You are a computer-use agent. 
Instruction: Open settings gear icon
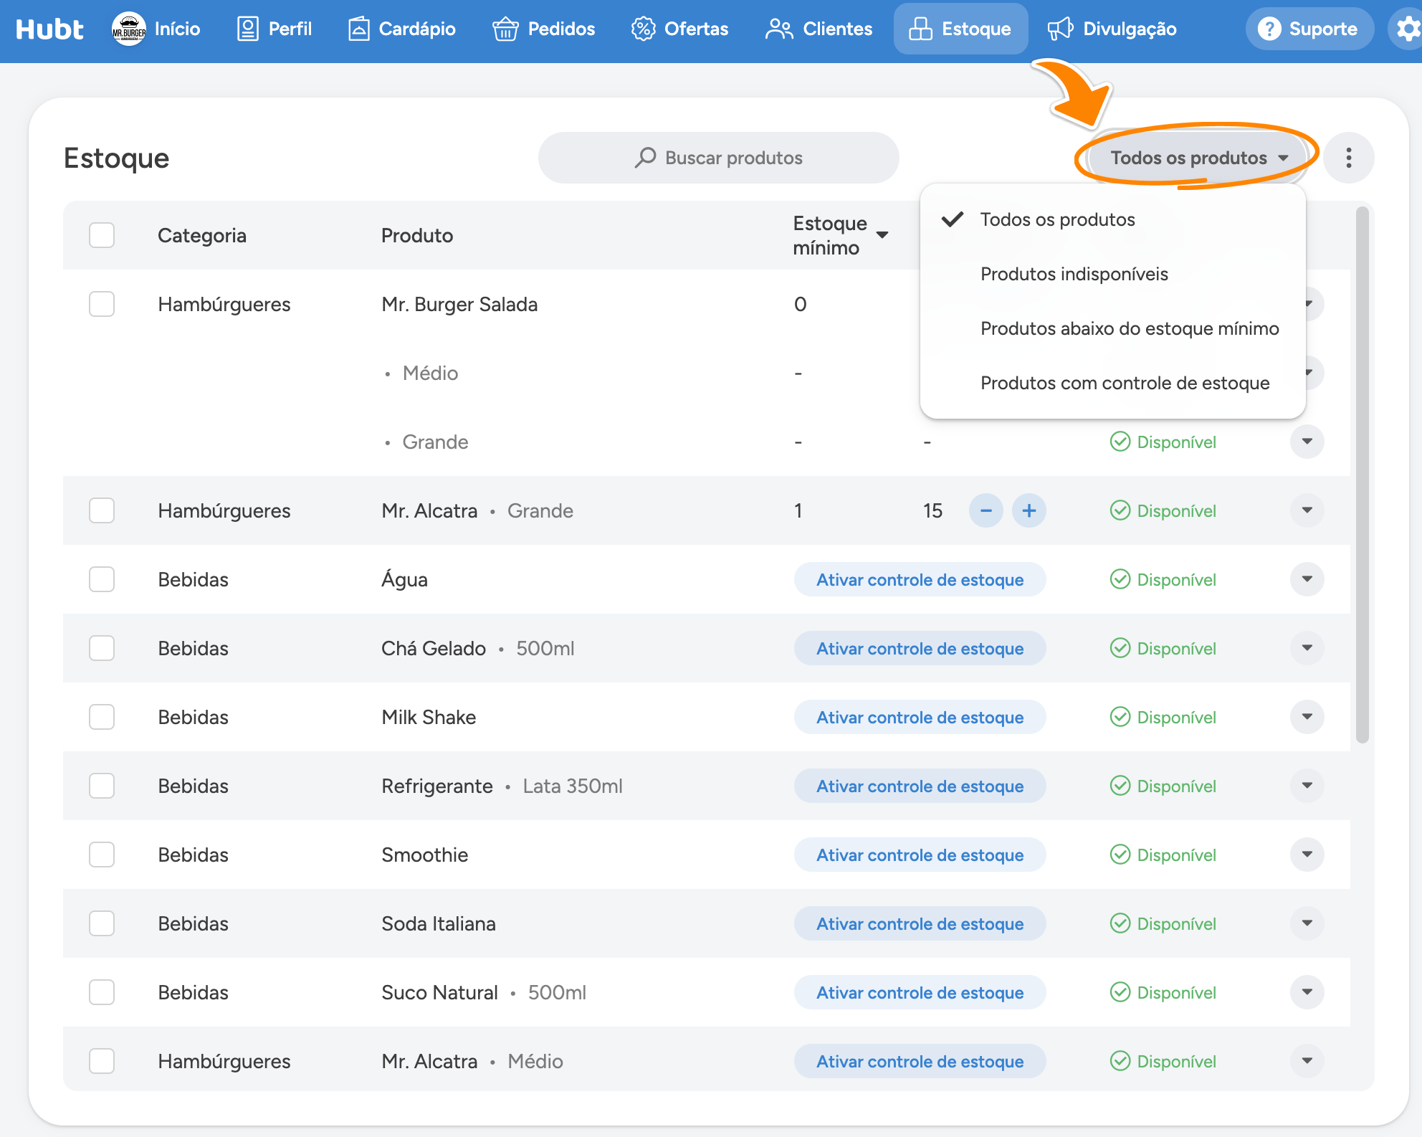tap(1408, 29)
